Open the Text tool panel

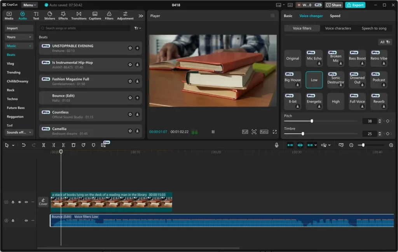coord(36,16)
